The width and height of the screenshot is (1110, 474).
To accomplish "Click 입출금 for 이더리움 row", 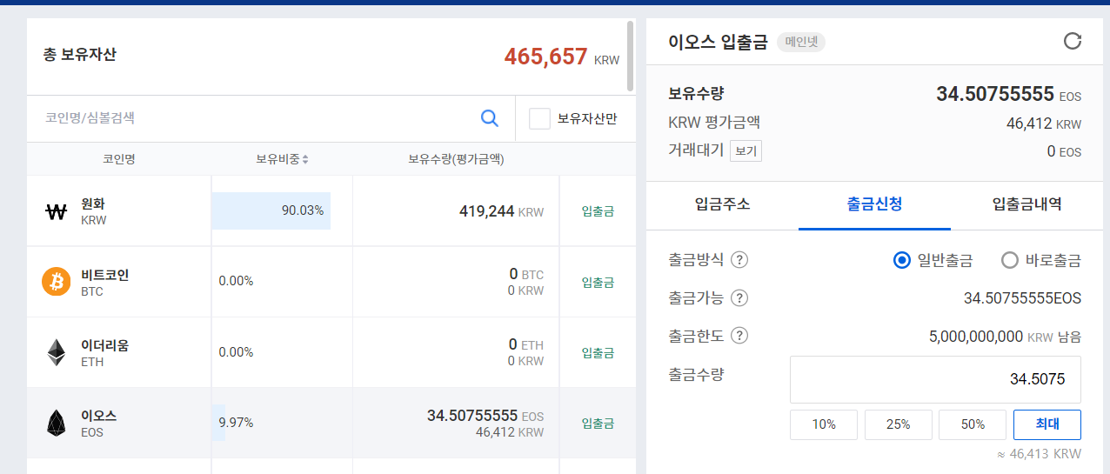I will [598, 352].
